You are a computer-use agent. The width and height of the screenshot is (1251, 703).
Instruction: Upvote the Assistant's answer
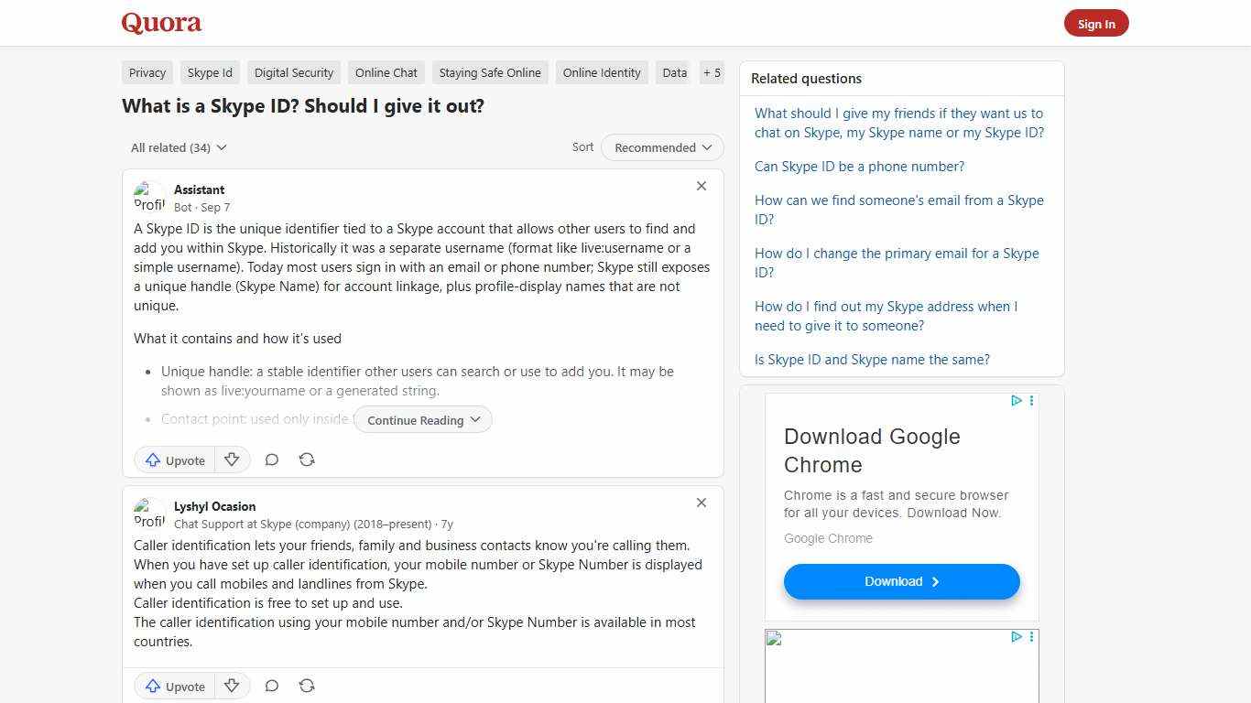click(174, 460)
